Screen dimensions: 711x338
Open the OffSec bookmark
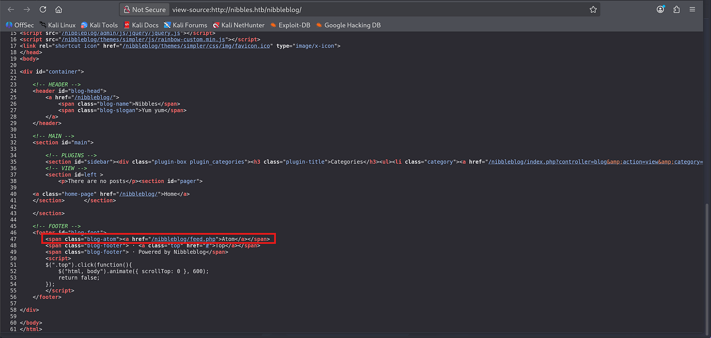click(20, 25)
